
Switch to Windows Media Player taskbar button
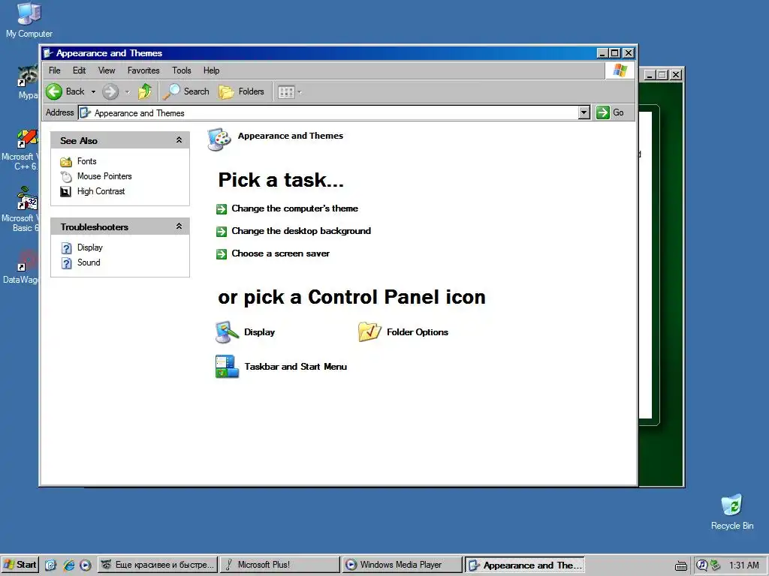click(403, 565)
